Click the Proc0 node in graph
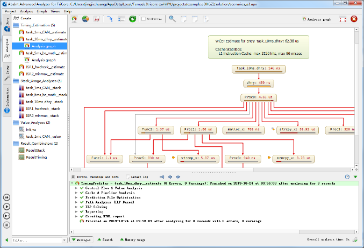The image size is (364, 248). tap(259, 97)
